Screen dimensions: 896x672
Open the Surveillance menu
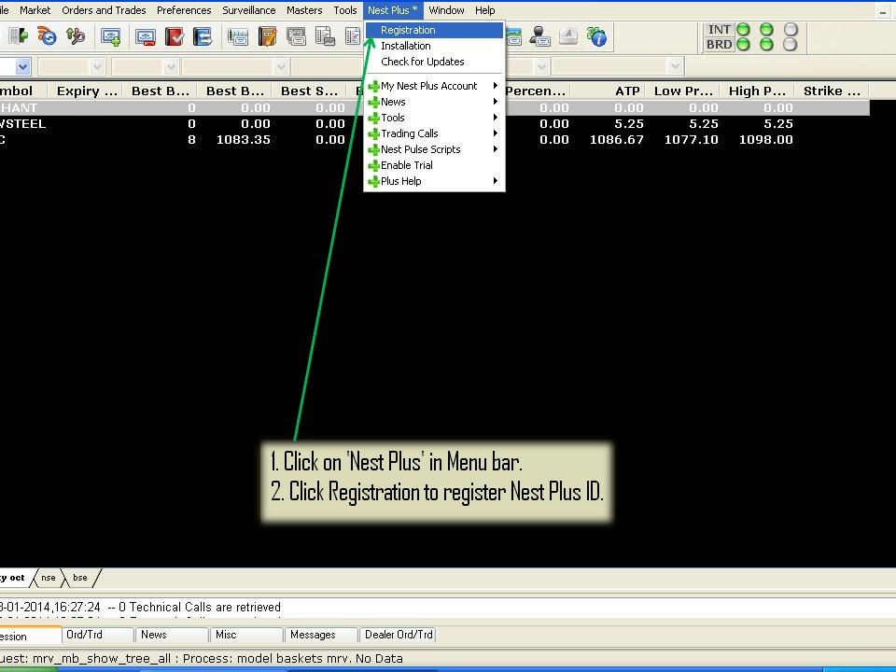coord(248,10)
